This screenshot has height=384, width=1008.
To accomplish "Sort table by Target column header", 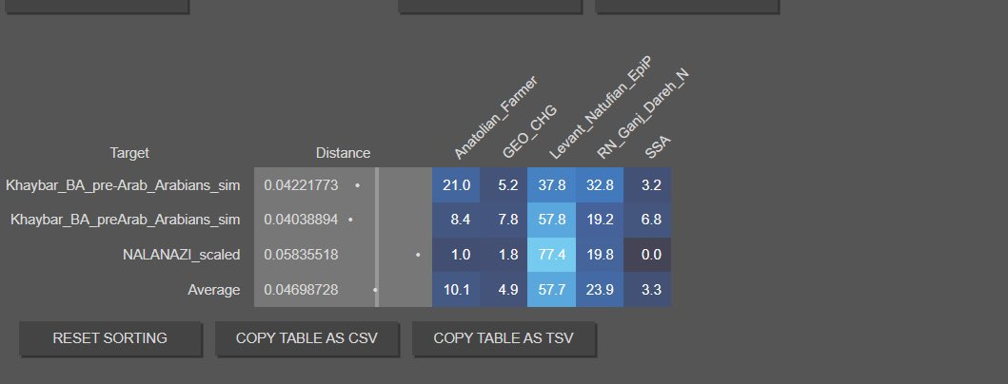I will 129,152.
